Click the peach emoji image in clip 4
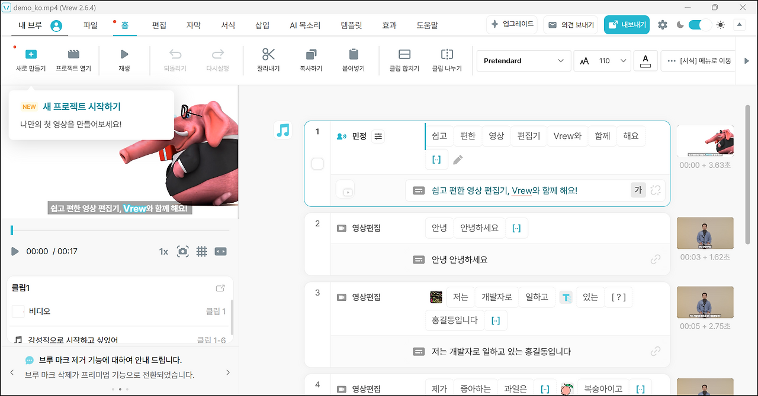The image size is (758, 396). coord(568,389)
